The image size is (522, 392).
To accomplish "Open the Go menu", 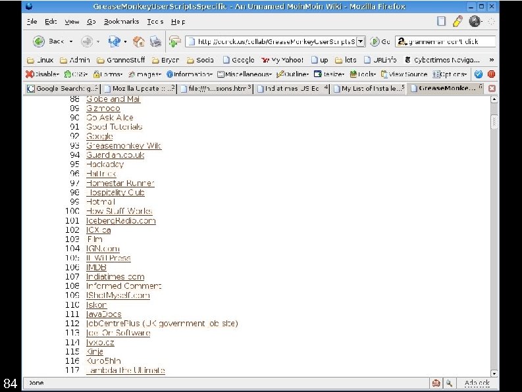I will pyautogui.click(x=91, y=22).
